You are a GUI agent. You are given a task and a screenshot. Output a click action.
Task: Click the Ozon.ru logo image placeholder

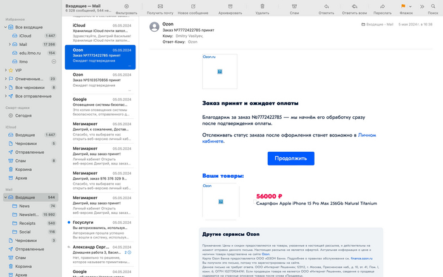220,71
